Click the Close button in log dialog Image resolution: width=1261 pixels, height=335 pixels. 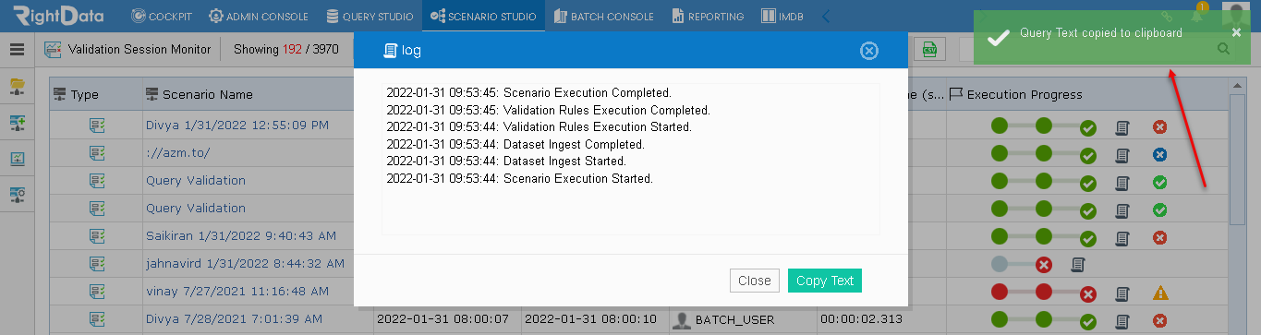[755, 281]
